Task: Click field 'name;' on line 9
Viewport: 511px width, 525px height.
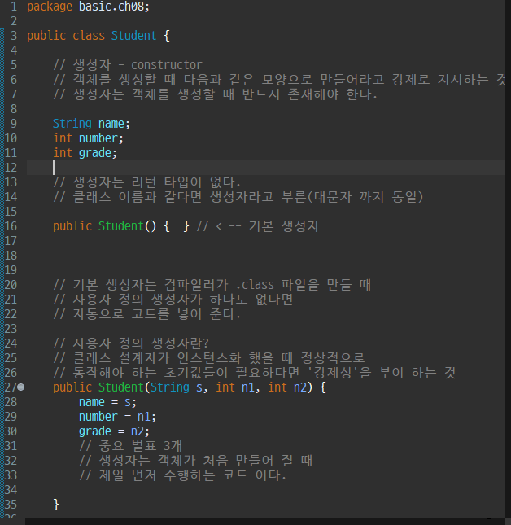Action: tap(114, 124)
